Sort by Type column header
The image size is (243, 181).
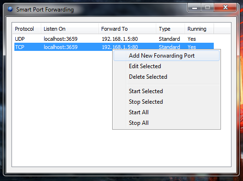tap(170, 29)
